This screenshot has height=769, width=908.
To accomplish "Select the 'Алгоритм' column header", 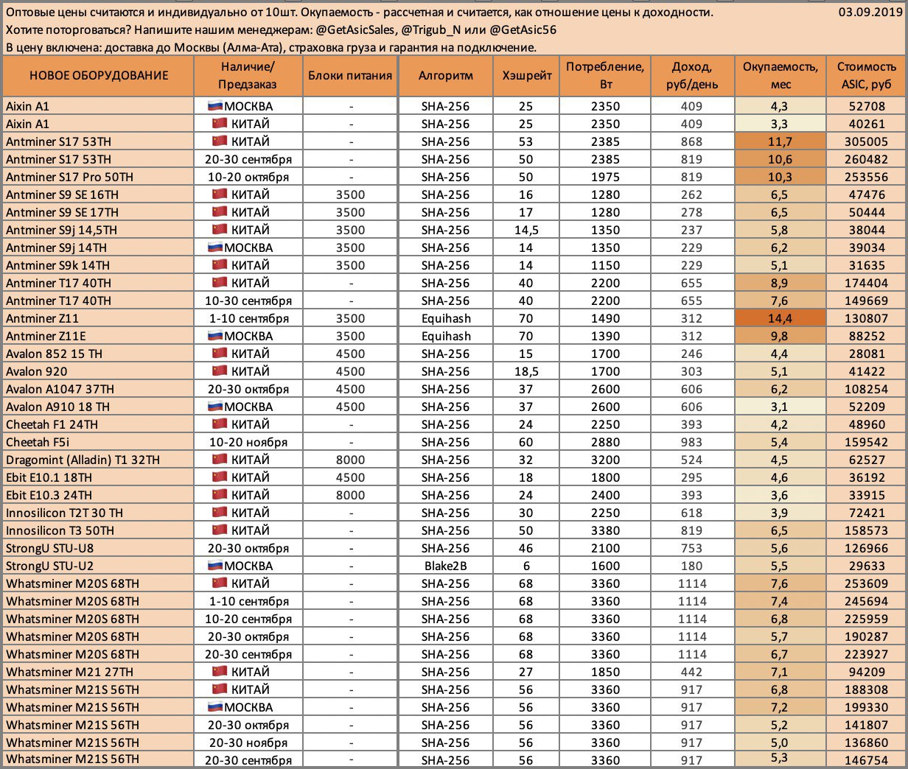I will point(445,76).
